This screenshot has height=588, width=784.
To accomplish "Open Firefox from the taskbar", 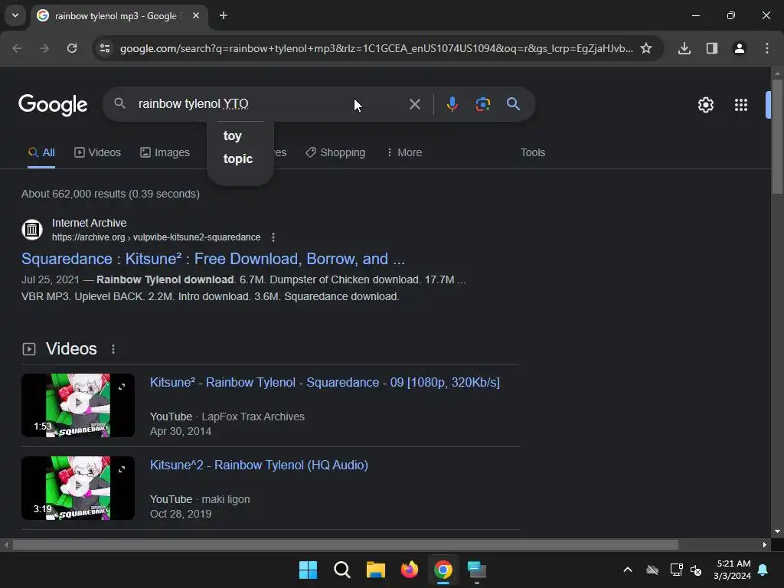I will click(410, 570).
